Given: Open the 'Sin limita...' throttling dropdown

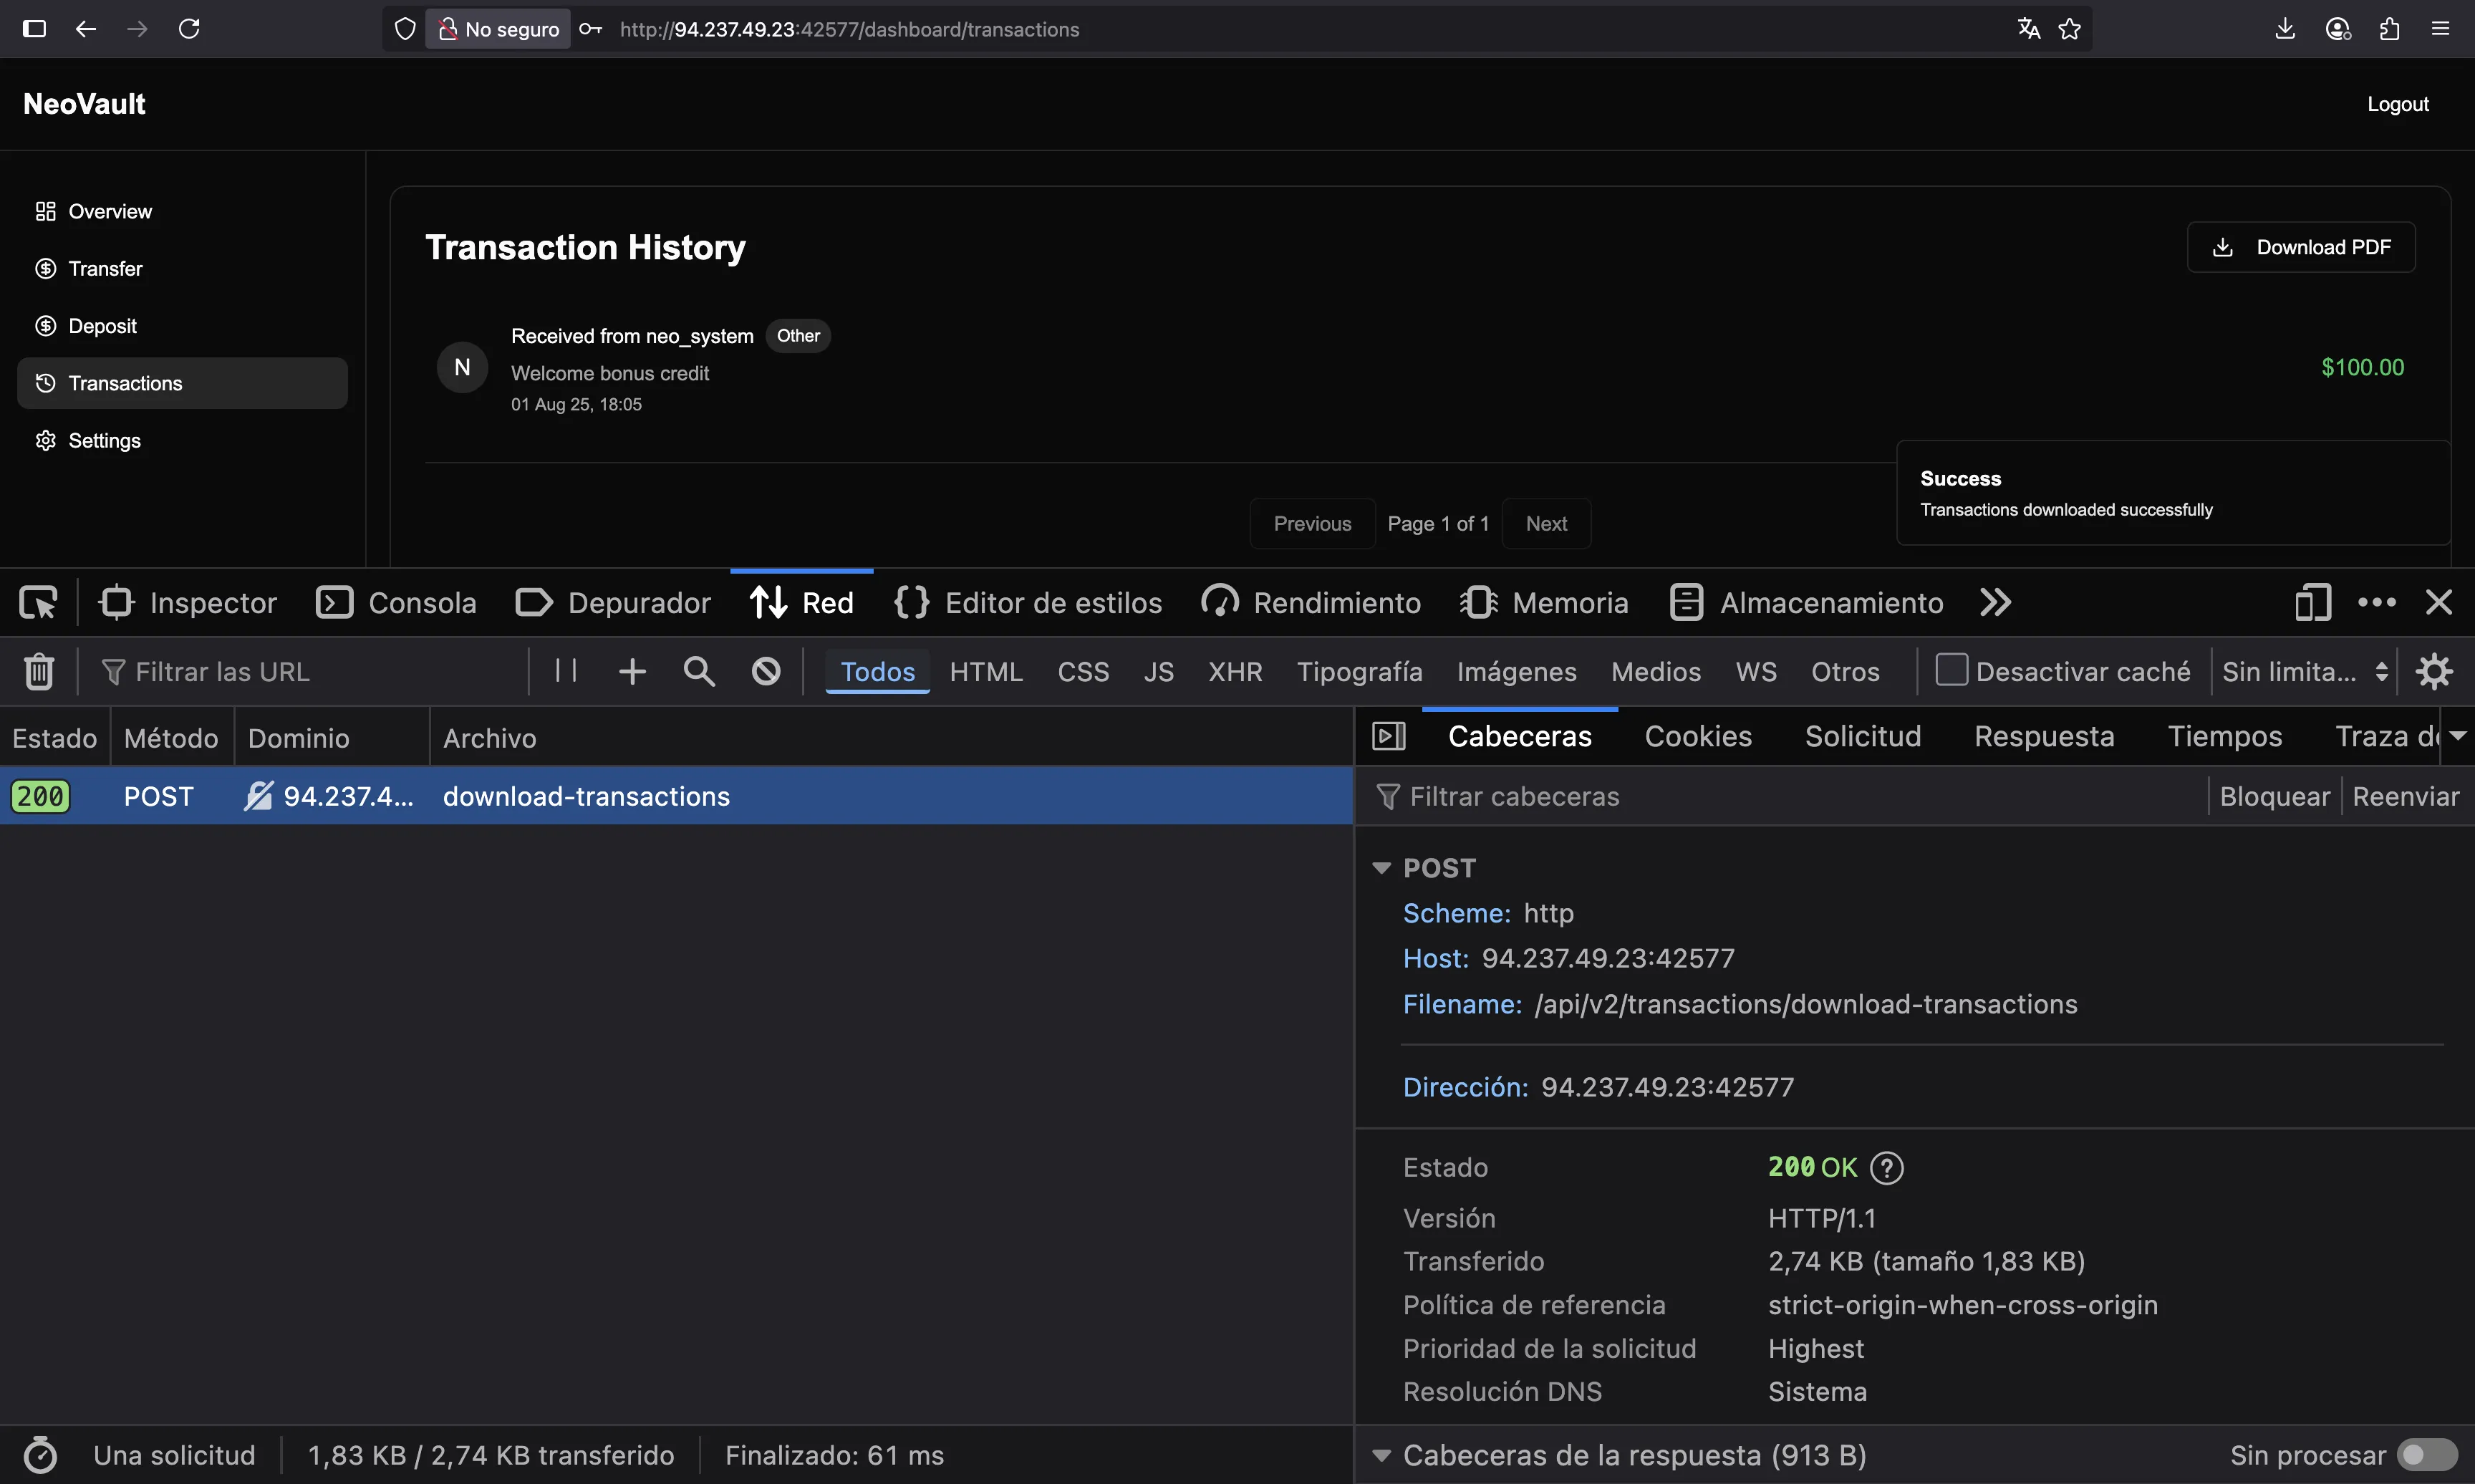Looking at the screenshot, I should point(2305,671).
